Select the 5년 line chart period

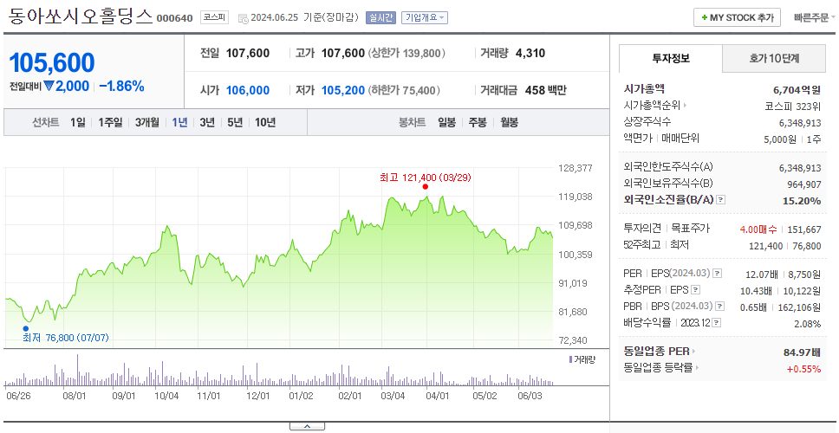pyautogui.click(x=235, y=122)
